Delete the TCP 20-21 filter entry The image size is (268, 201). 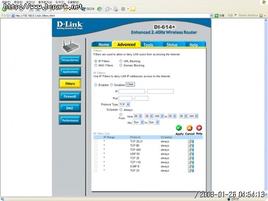coord(192,142)
